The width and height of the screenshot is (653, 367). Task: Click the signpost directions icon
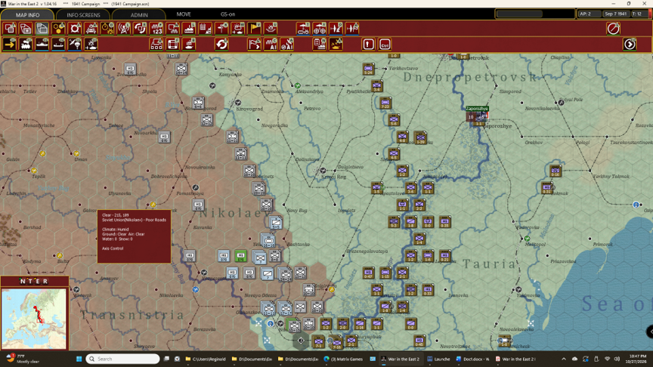click(x=221, y=29)
